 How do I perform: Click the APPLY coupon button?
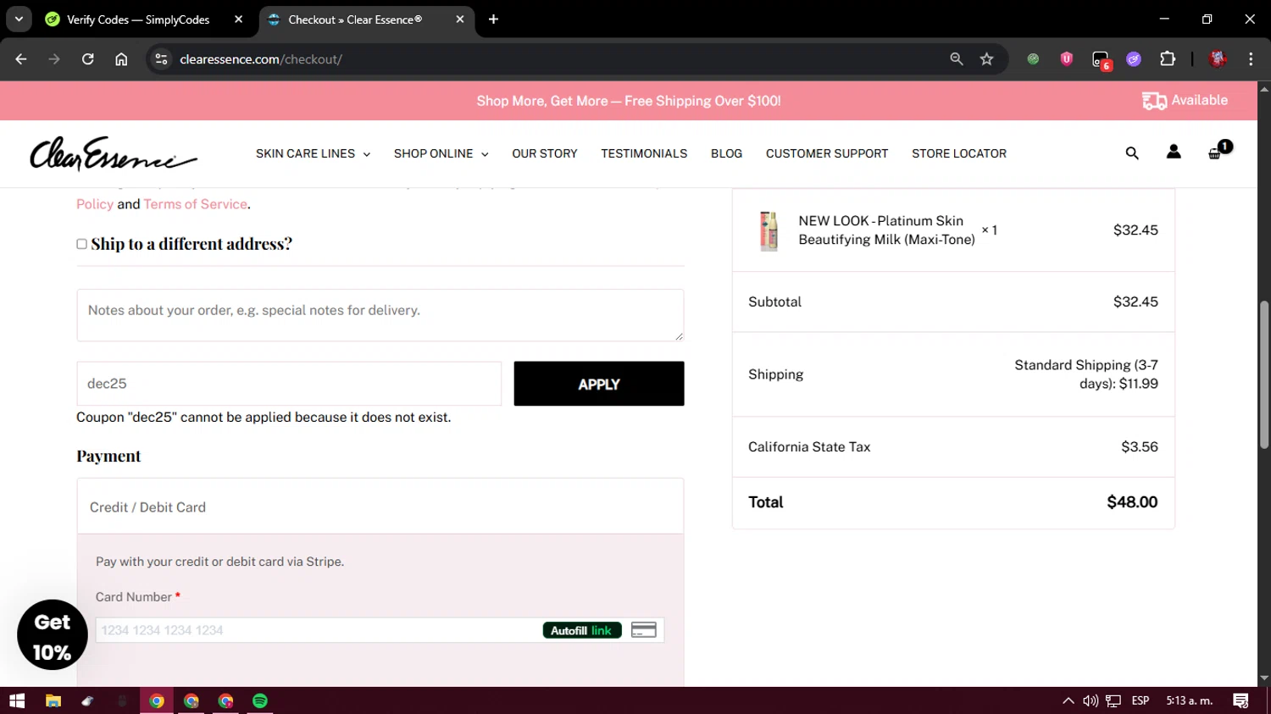pos(599,384)
